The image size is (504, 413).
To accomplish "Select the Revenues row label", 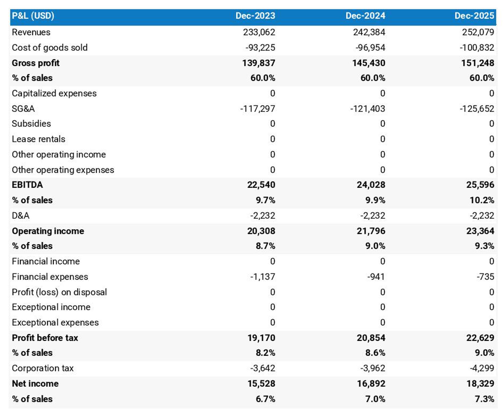I will tap(31, 32).
